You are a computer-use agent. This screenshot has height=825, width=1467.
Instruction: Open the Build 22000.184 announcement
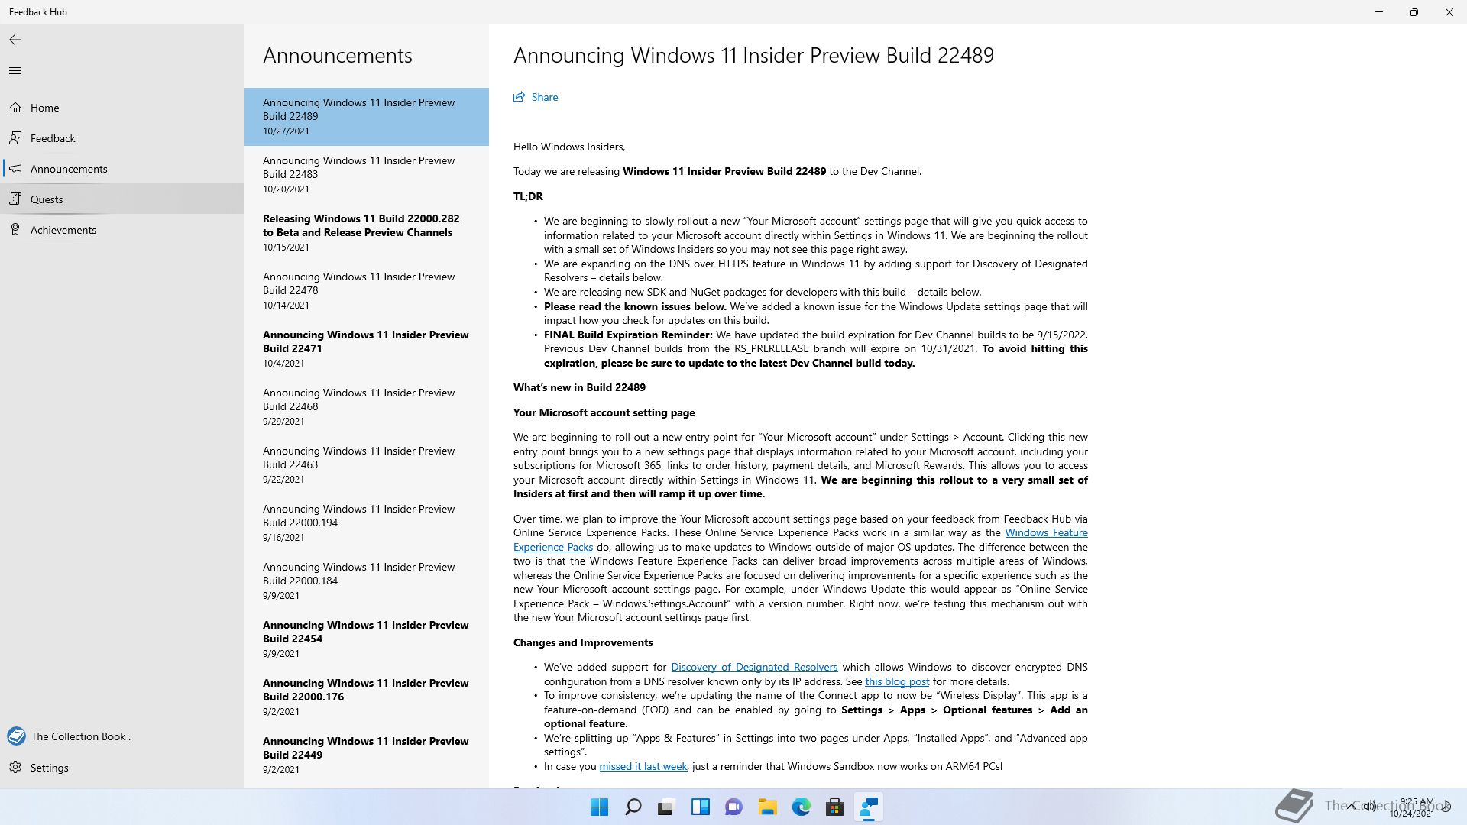367,581
